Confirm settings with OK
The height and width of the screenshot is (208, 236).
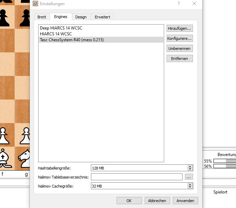click(x=129, y=201)
